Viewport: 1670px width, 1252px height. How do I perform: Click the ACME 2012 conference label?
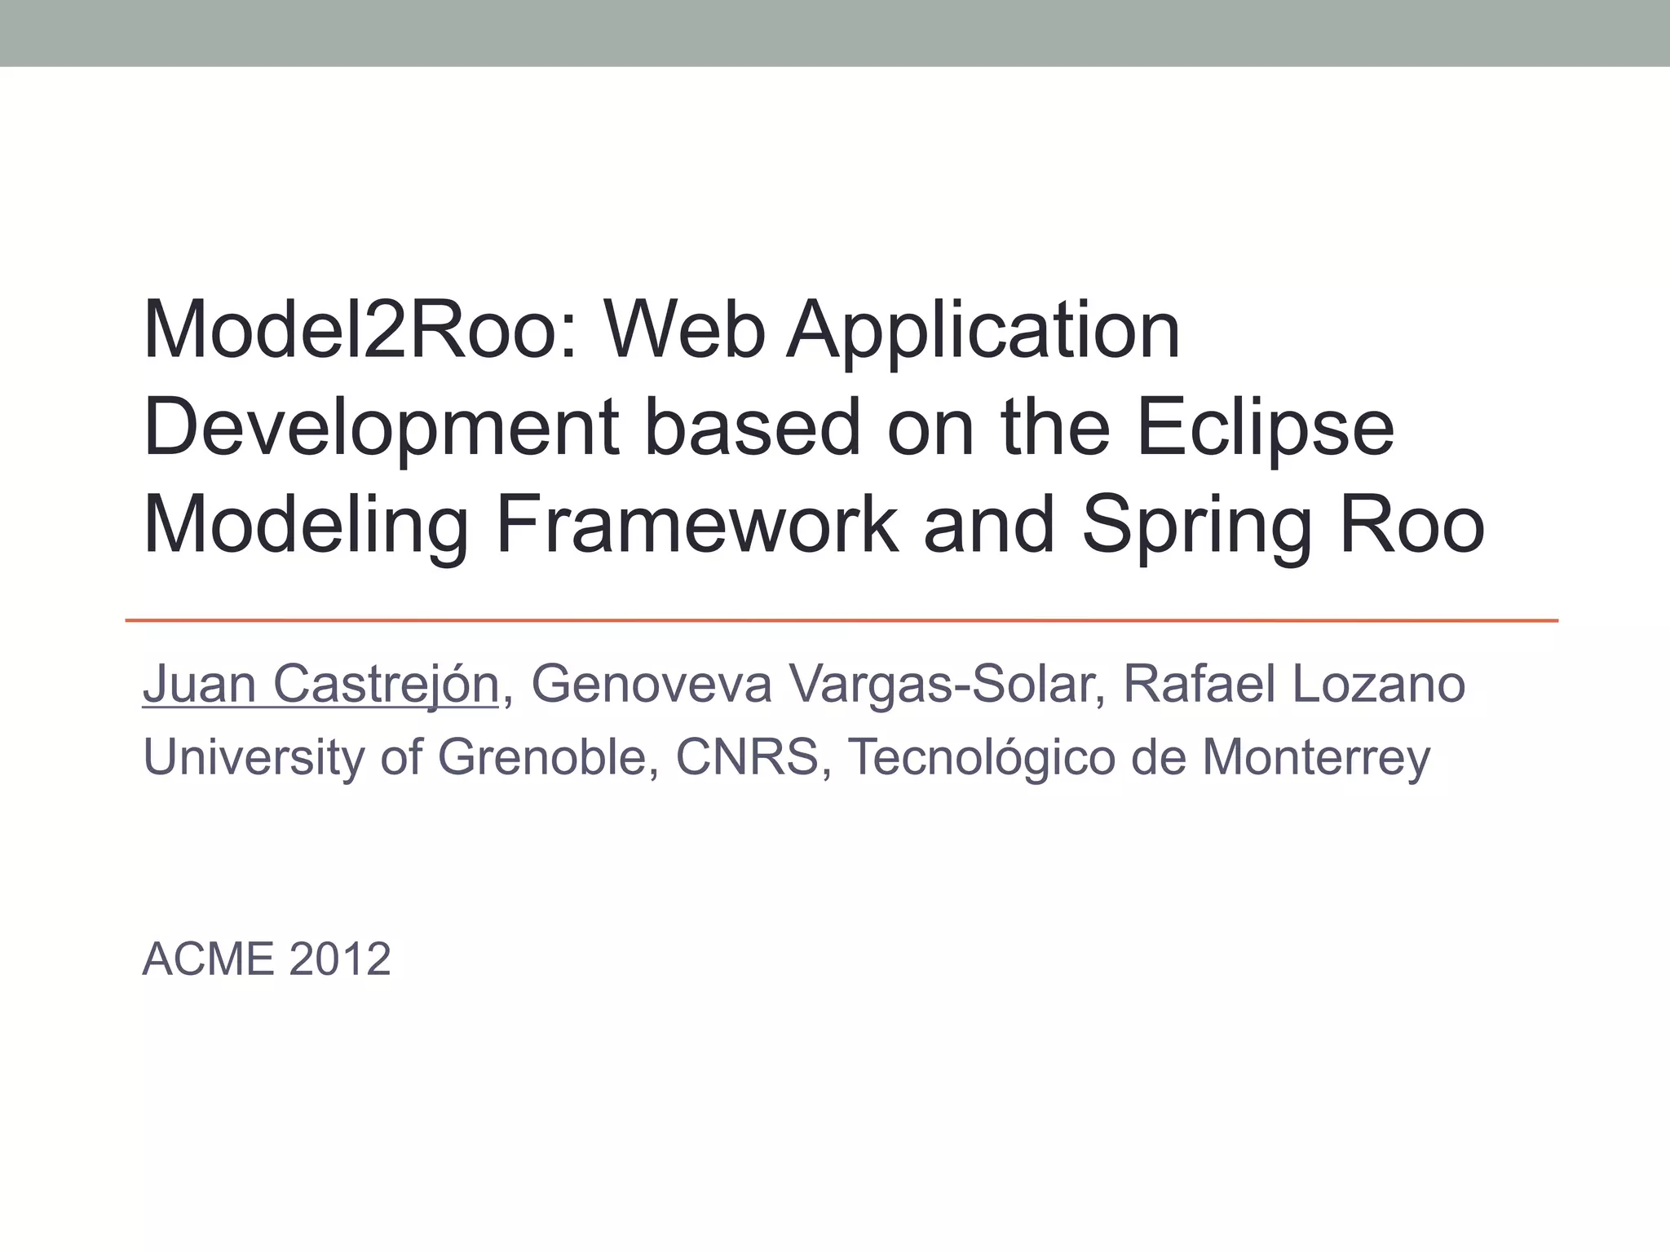(266, 959)
